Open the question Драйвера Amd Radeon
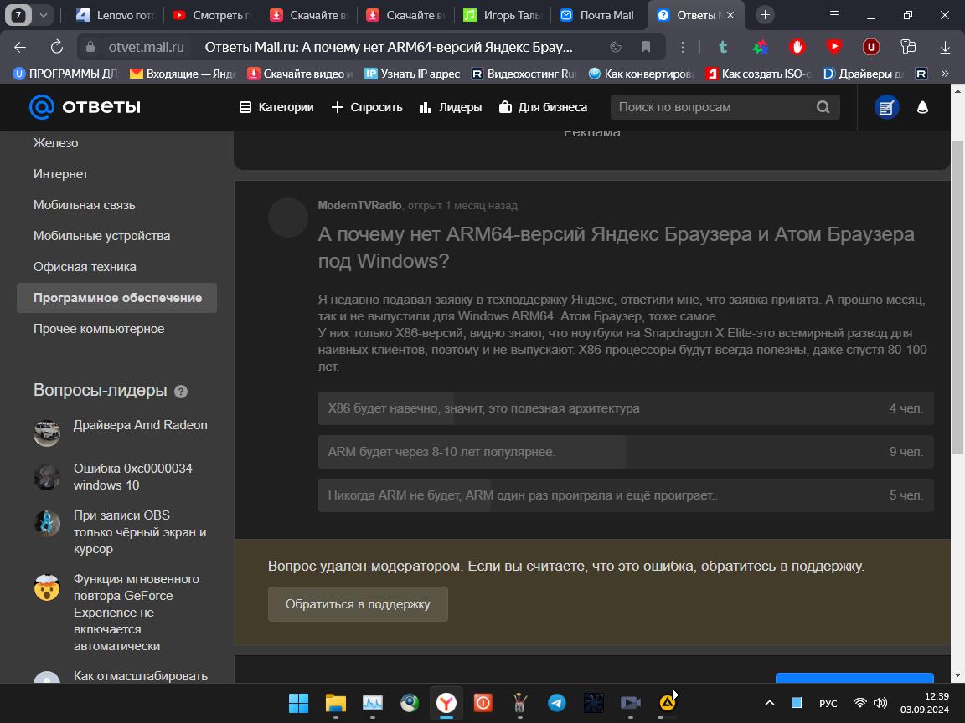This screenshot has width=965, height=723. point(141,425)
